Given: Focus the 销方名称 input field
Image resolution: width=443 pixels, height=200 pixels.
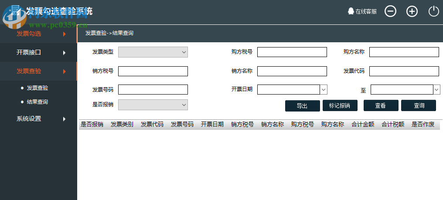Looking at the screenshot, I should (x=292, y=71).
